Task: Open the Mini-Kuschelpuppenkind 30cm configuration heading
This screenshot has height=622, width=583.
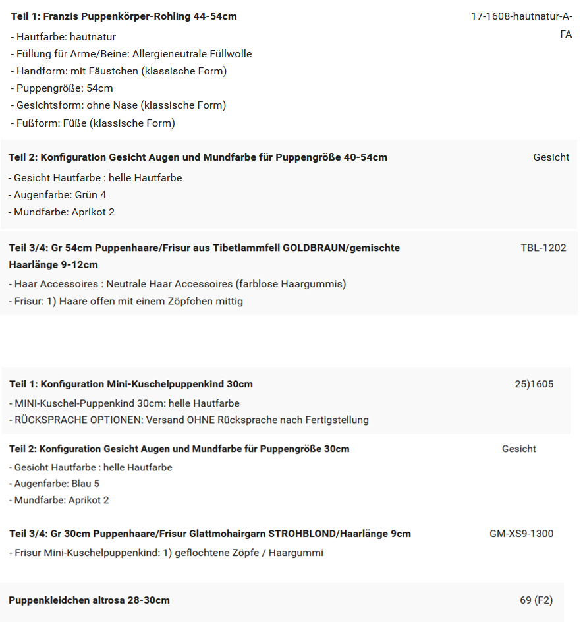Action: [x=131, y=384]
